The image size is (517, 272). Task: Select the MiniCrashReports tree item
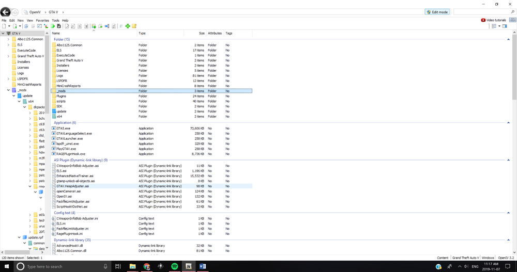[x=29, y=84]
